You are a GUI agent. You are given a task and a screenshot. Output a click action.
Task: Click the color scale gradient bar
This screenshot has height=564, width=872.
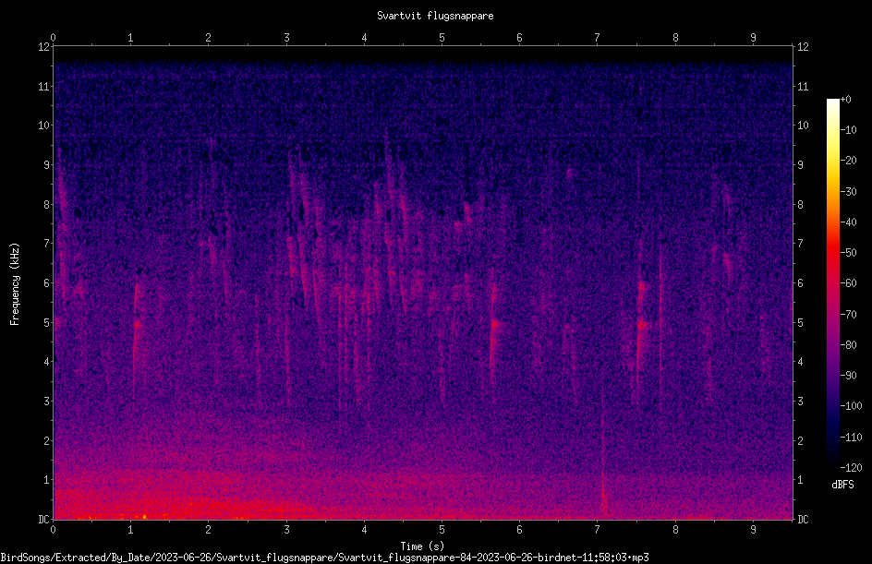coord(832,283)
